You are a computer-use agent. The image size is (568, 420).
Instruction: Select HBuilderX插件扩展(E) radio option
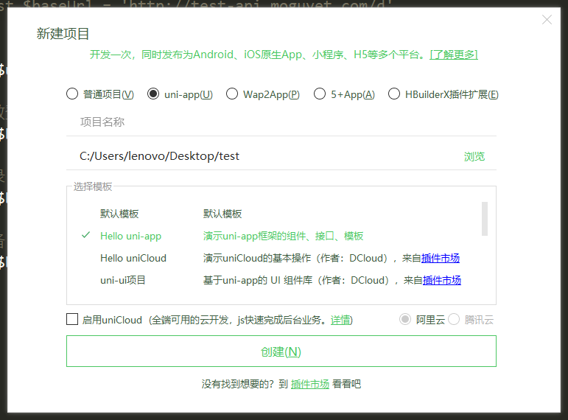click(x=394, y=94)
